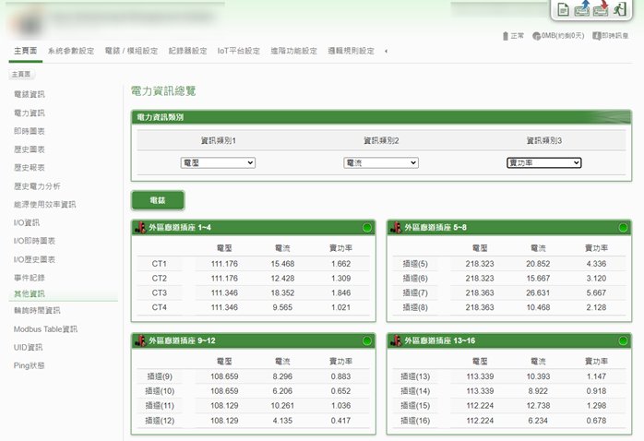The image size is (644, 441).
Task: Open Modbus Table資訊 in the sidebar
Action: coord(45,328)
